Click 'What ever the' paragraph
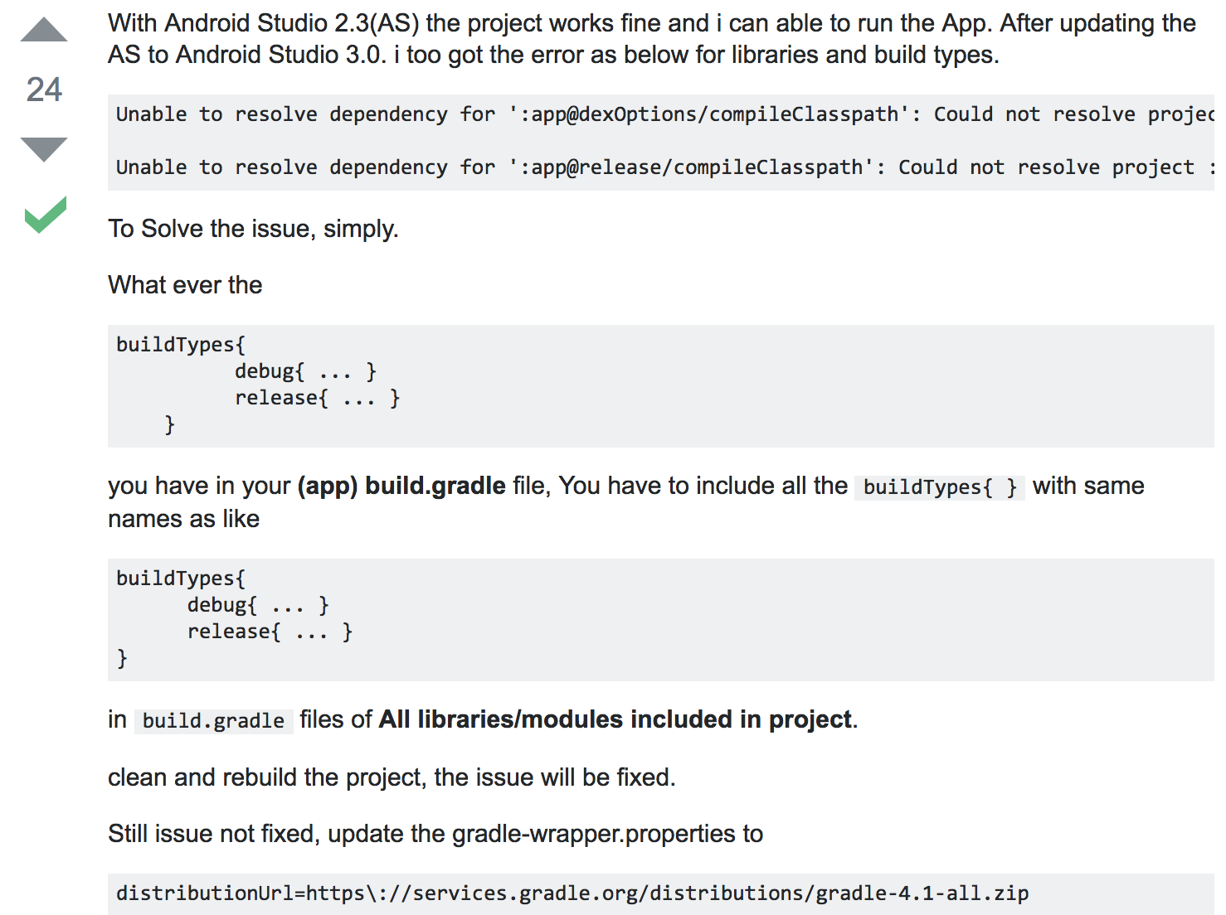The width and height of the screenshot is (1226, 915). 185,285
